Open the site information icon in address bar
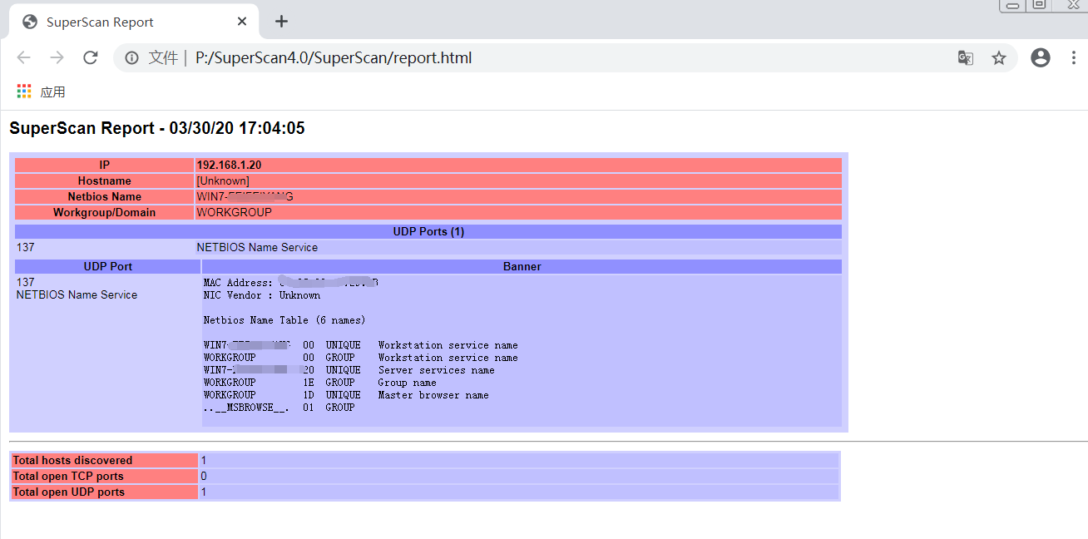 point(131,57)
